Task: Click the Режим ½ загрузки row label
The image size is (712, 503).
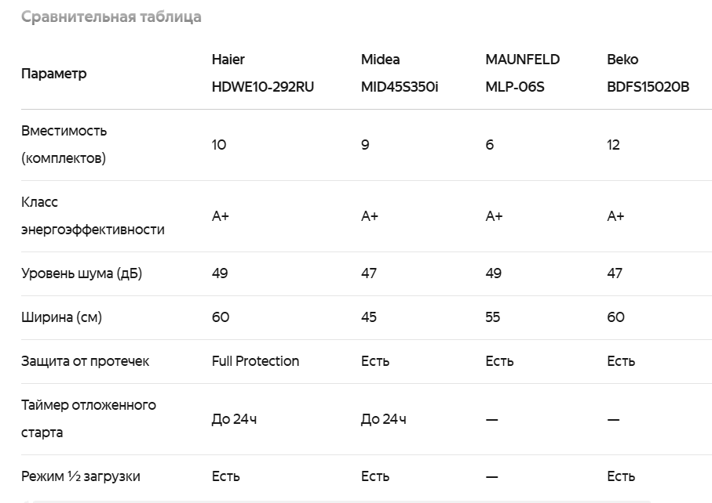Action: pyautogui.click(x=80, y=476)
